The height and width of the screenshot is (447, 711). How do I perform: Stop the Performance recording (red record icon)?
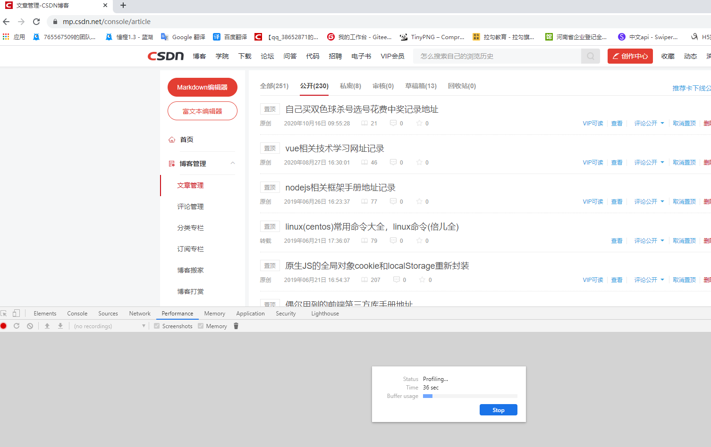coord(4,326)
